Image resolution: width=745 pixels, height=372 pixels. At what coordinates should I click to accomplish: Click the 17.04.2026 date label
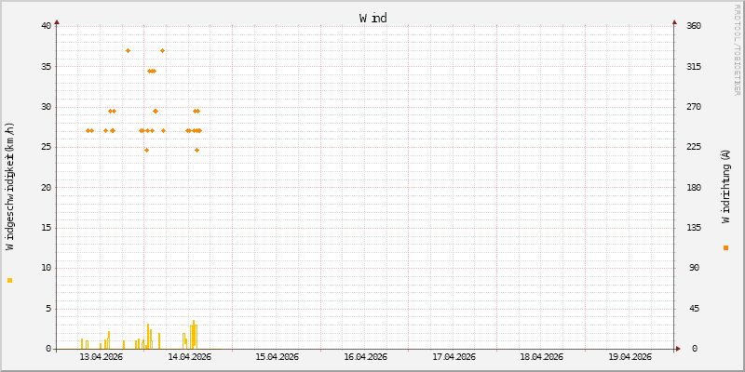(454, 356)
